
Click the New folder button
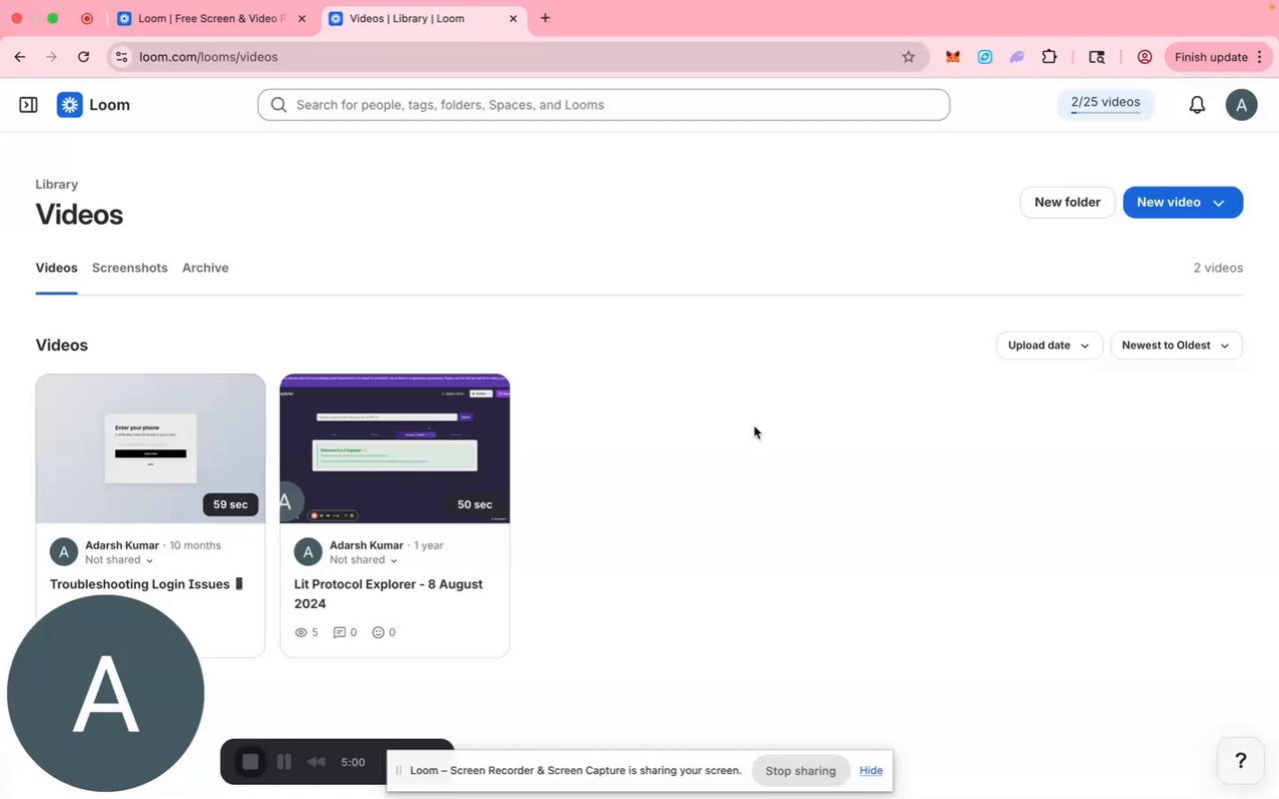point(1067,202)
